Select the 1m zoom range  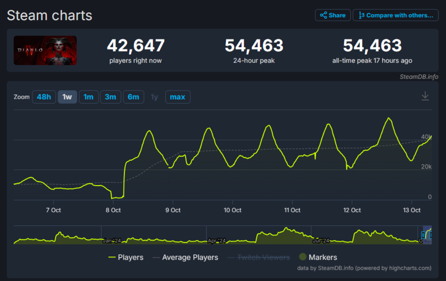tap(89, 97)
